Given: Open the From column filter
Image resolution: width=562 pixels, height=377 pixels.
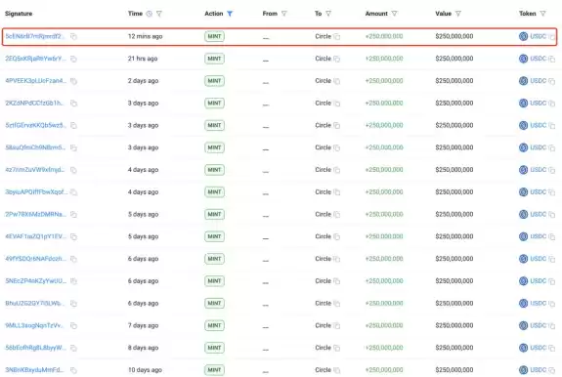Looking at the screenshot, I should tap(284, 14).
